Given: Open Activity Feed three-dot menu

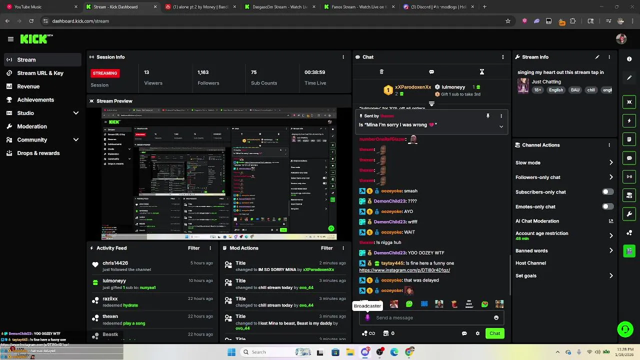Looking at the screenshot, I should coord(210,248).
